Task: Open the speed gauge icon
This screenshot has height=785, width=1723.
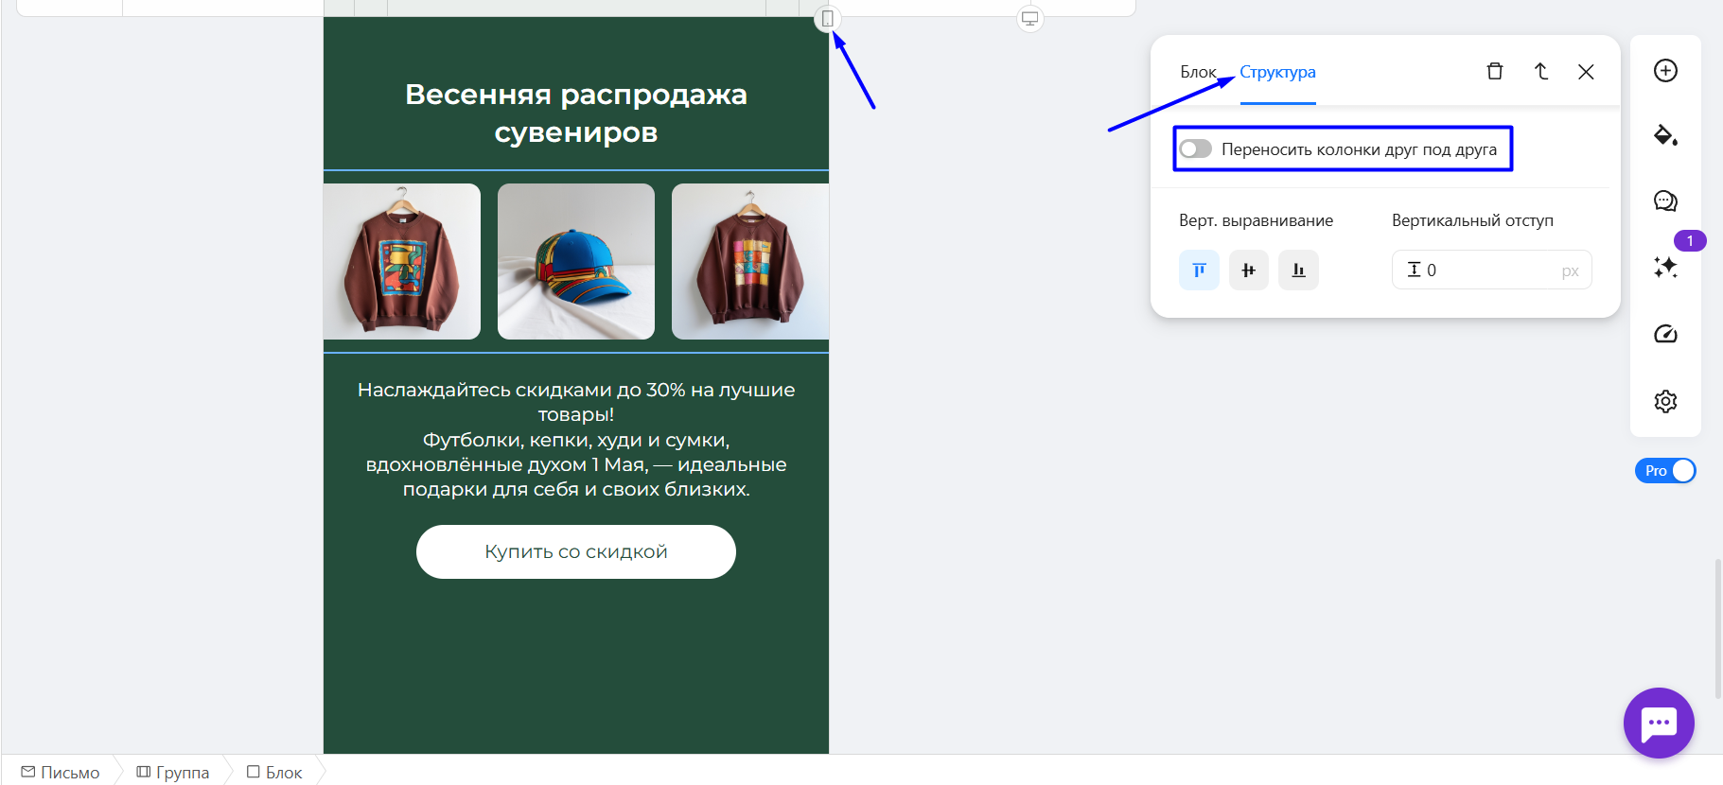Action: pyautogui.click(x=1665, y=334)
